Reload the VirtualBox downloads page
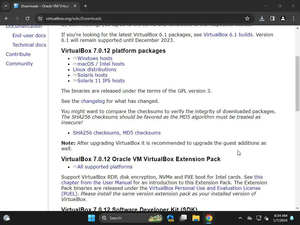Viewport: 300px width, 225px height. 28,18
